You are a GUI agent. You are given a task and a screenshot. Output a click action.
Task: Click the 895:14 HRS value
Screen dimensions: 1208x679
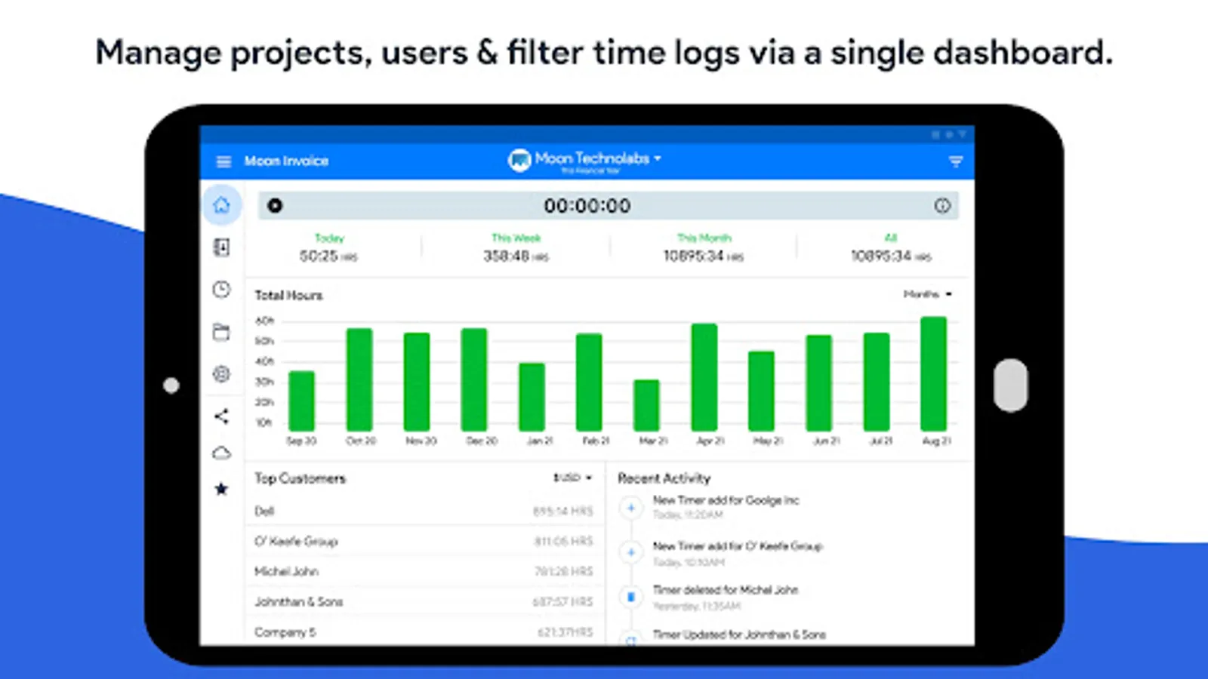(563, 512)
